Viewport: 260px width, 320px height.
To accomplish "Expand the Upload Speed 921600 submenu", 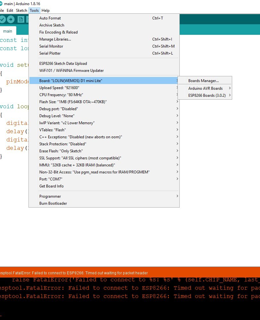I will click(104, 88).
